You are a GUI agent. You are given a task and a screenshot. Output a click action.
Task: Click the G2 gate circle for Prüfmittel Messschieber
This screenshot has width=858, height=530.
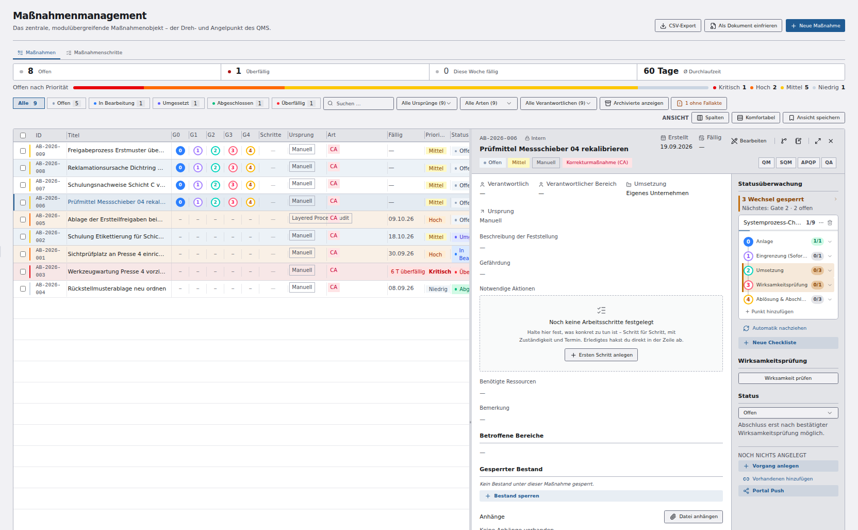pos(216,202)
